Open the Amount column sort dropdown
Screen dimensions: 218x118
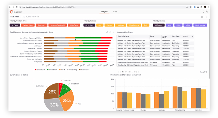pos(193,36)
